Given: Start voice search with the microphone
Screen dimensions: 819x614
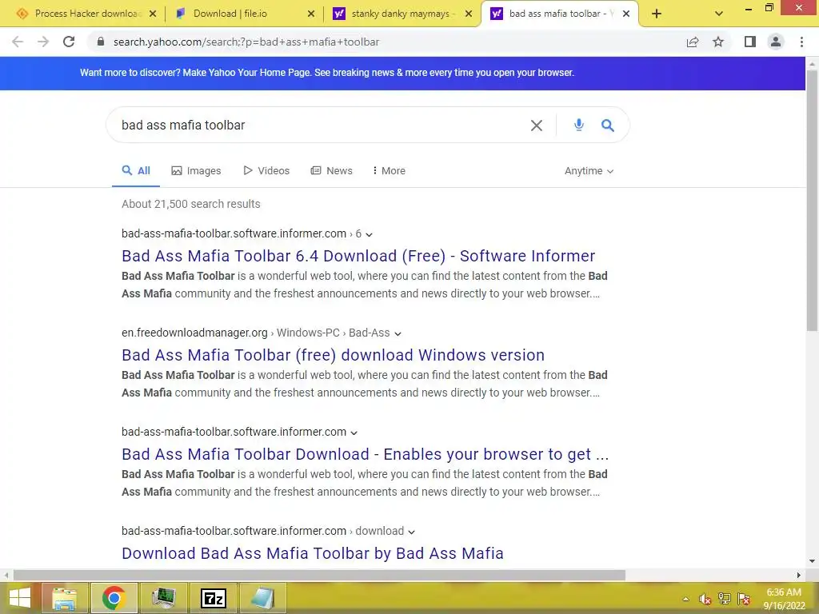Looking at the screenshot, I should [x=579, y=125].
